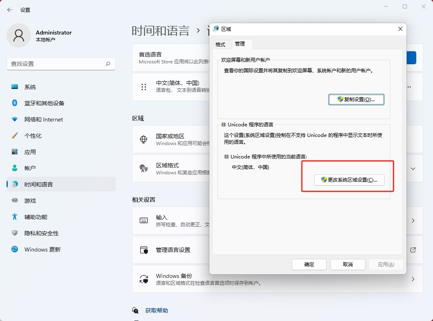The image size is (433, 321).
Task: Click the icon beside 管理语言设置
Action: coord(144,250)
